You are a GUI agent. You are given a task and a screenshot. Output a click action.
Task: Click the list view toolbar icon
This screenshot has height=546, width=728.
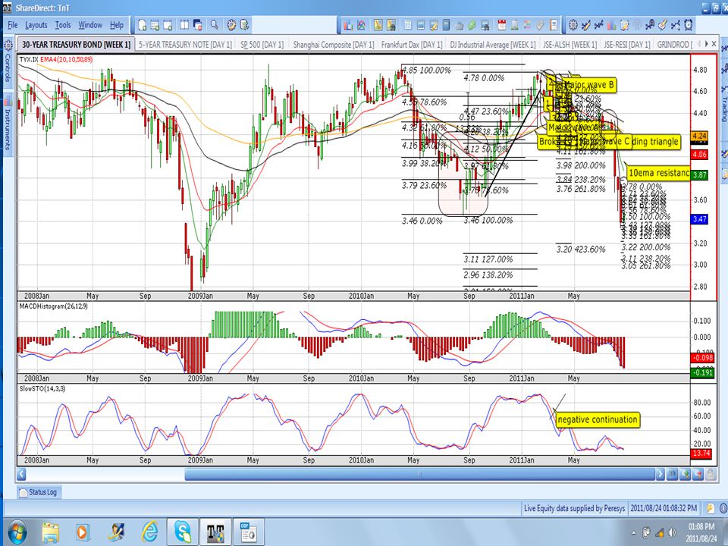coord(408,24)
